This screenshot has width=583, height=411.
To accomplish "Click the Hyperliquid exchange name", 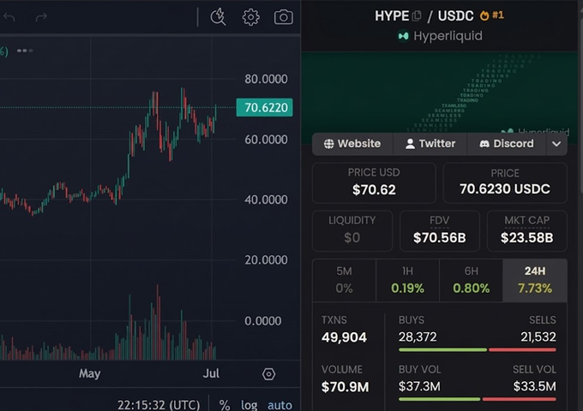I will (x=448, y=36).
